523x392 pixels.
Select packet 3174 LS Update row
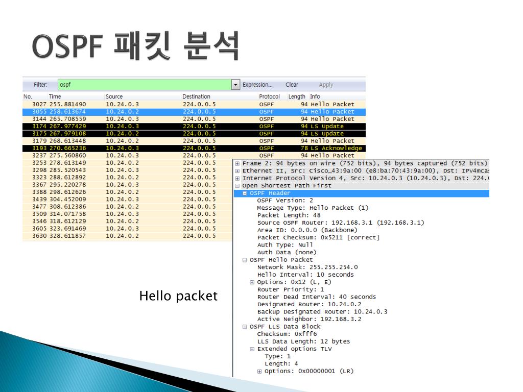pos(194,127)
